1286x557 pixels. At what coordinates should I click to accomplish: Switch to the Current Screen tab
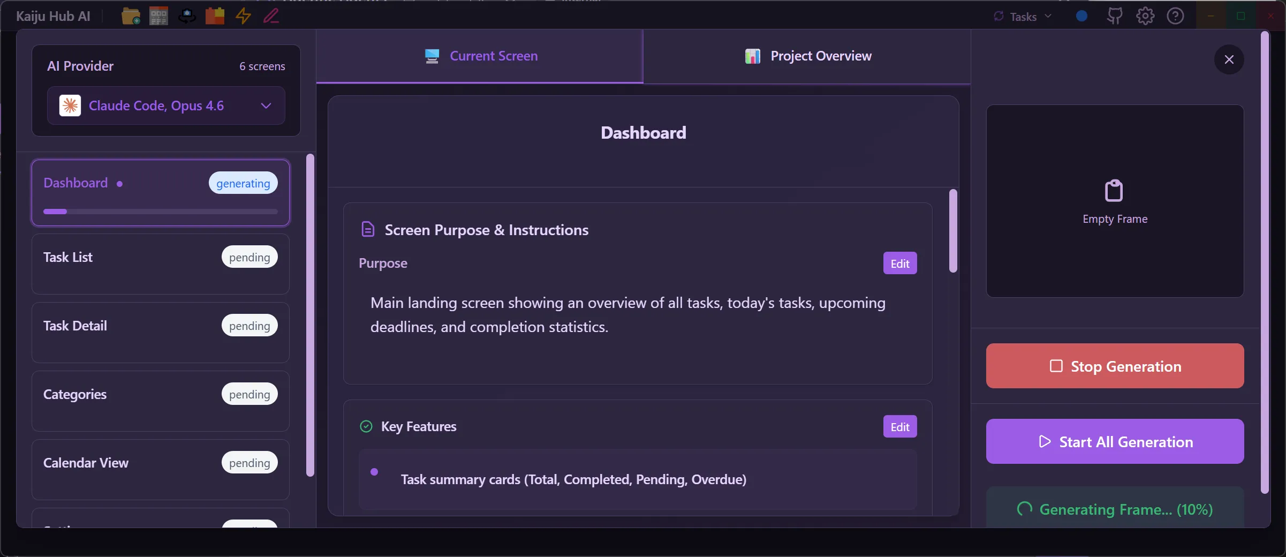480,56
